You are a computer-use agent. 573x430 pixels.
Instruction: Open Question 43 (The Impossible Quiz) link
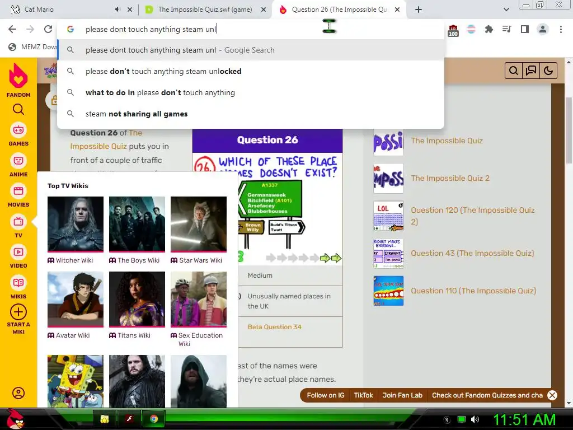pyautogui.click(x=472, y=253)
